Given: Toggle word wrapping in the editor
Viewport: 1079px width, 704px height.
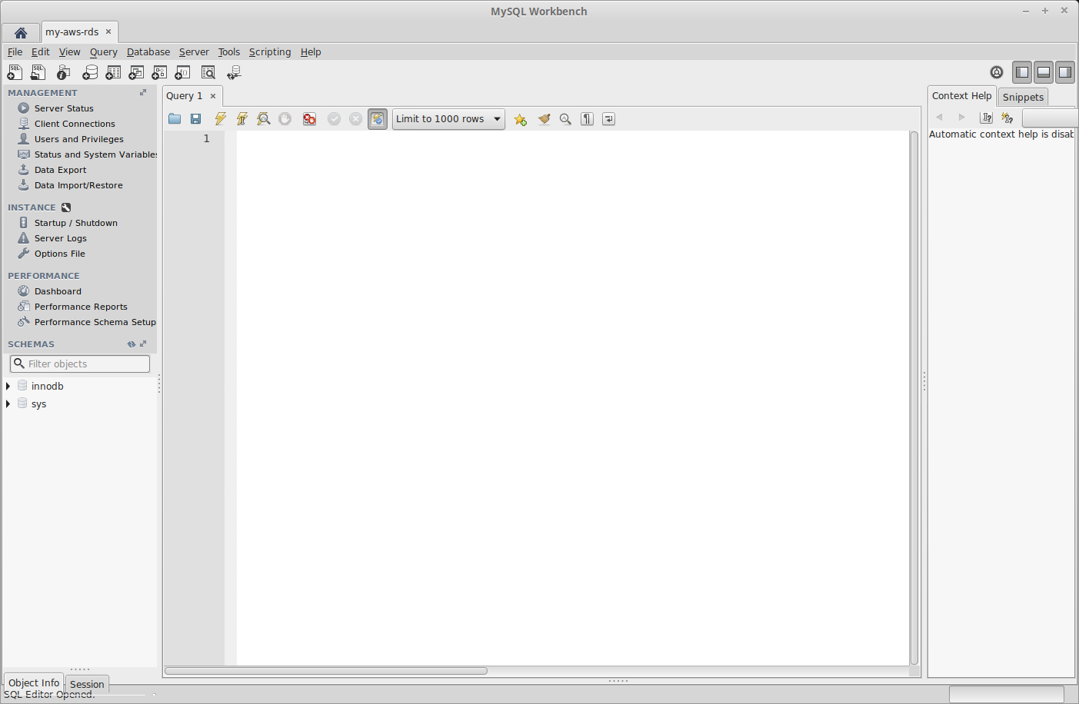Looking at the screenshot, I should [x=608, y=119].
